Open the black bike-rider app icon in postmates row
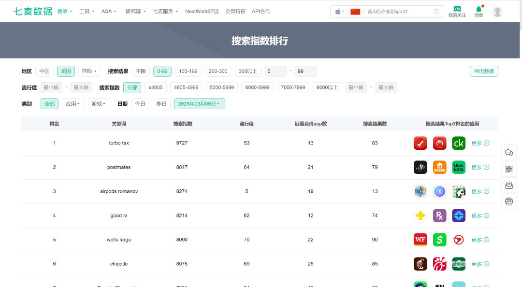 (x=420, y=167)
